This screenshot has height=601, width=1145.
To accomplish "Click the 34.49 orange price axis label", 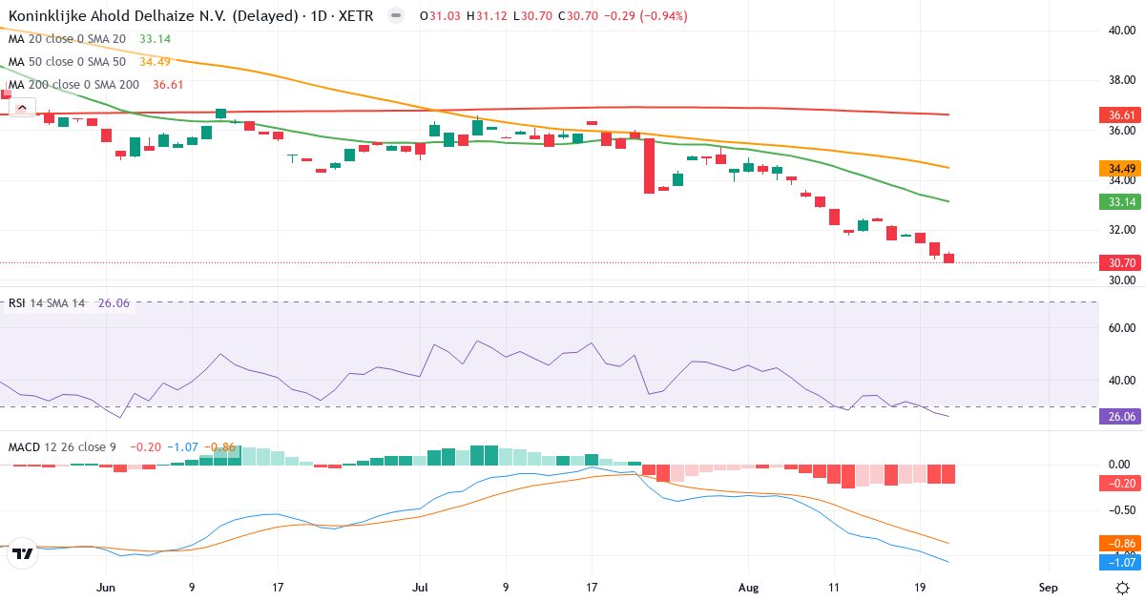I will tap(1121, 168).
